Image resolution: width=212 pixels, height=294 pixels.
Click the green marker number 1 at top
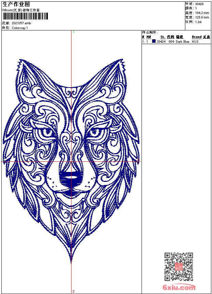tap(74, 32)
